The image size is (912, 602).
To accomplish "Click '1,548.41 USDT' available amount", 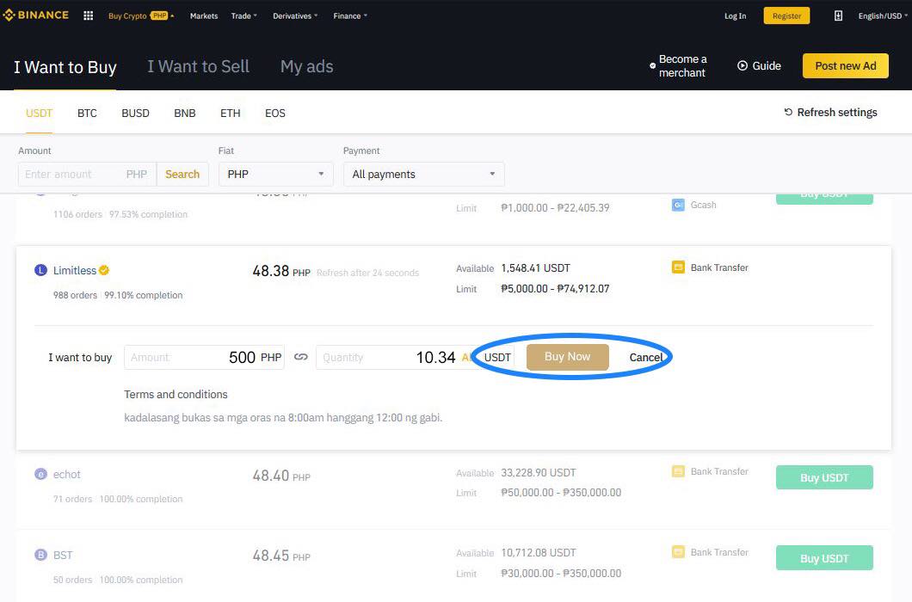I will point(536,268).
